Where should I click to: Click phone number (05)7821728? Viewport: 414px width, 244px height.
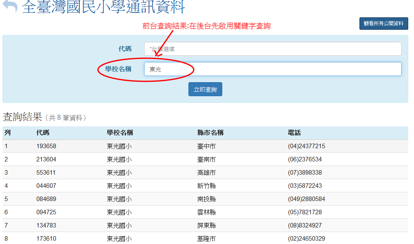coord(305,212)
